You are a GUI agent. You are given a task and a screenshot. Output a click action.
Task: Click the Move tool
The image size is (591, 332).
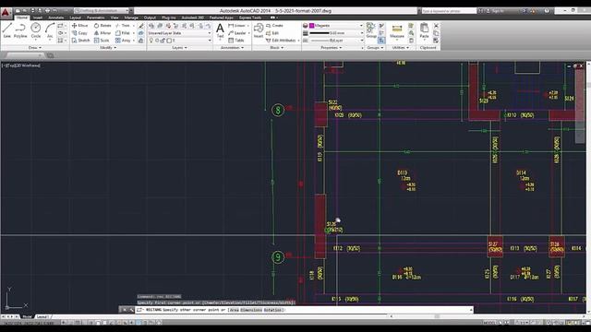tap(79, 26)
